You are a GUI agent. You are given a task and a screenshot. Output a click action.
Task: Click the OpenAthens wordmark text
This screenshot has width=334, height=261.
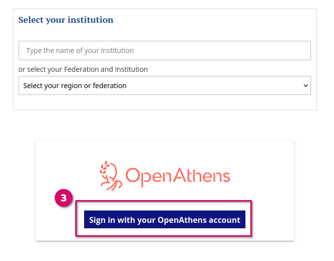178,176
